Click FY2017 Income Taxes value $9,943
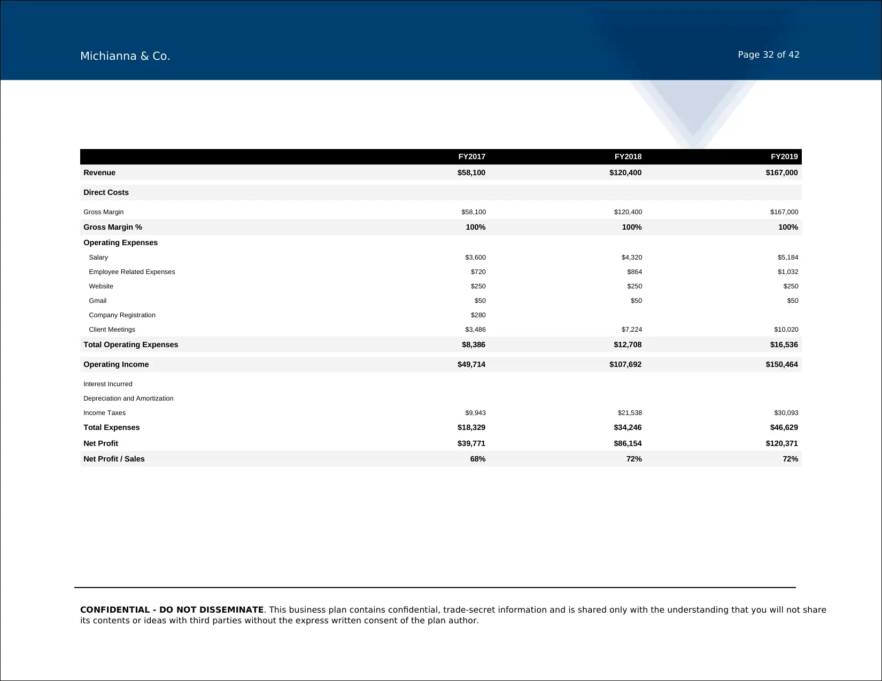The height and width of the screenshot is (681, 882). (x=475, y=413)
